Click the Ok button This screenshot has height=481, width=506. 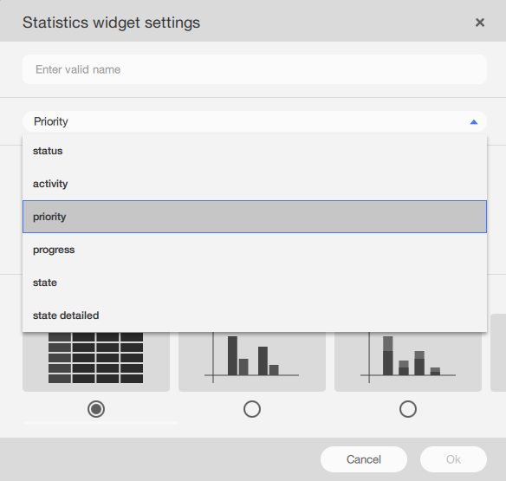[x=453, y=459]
